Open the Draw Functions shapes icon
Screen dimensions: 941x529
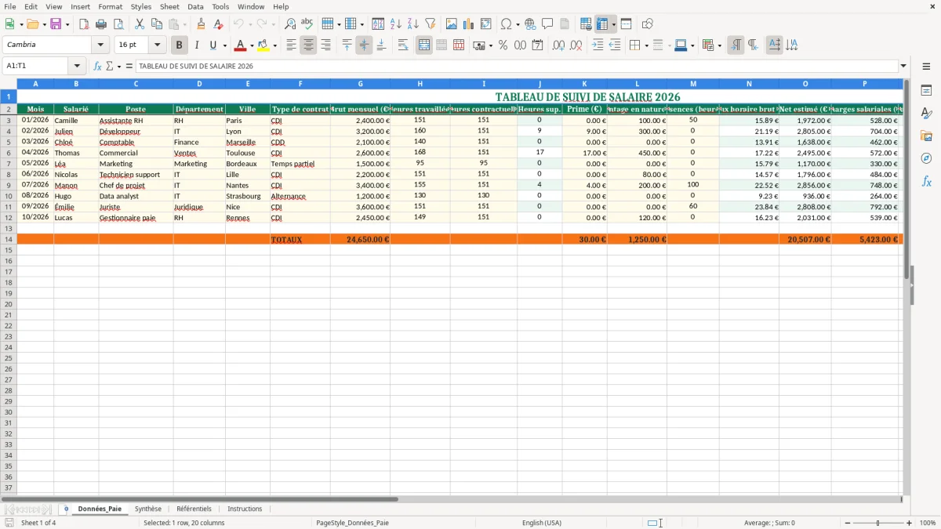(x=648, y=24)
